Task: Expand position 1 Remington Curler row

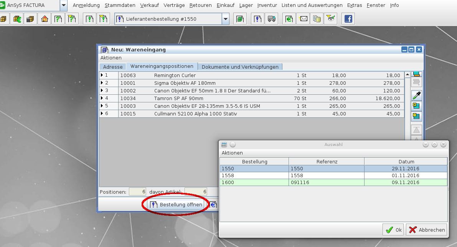Action: tap(102, 75)
